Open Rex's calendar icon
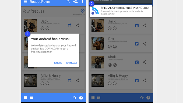The width and height of the screenshot is (183, 103). [x=137, y=44]
